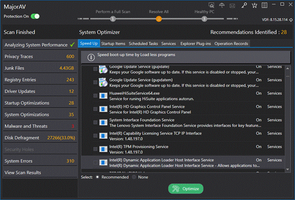Open Registry Entries category
The width and height of the screenshot is (295, 200).
tap(40, 80)
